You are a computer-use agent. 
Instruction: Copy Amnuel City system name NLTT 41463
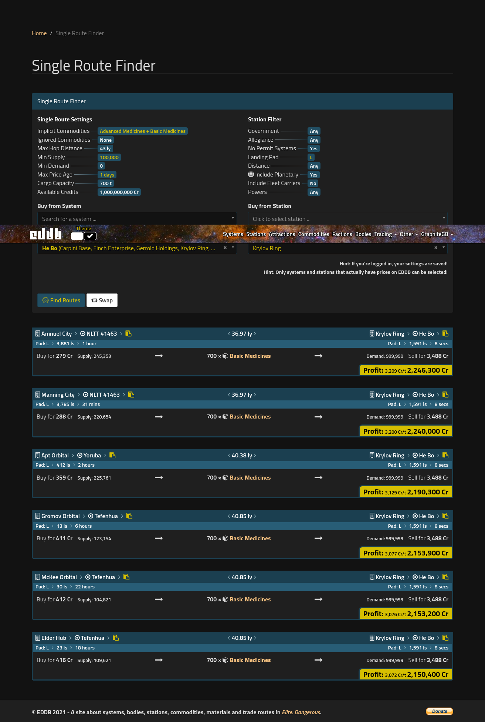pos(129,333)
